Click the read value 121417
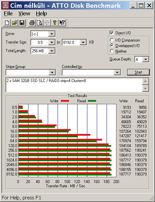The width and height of the screenshot is (155, 202). tap(141, 136)
